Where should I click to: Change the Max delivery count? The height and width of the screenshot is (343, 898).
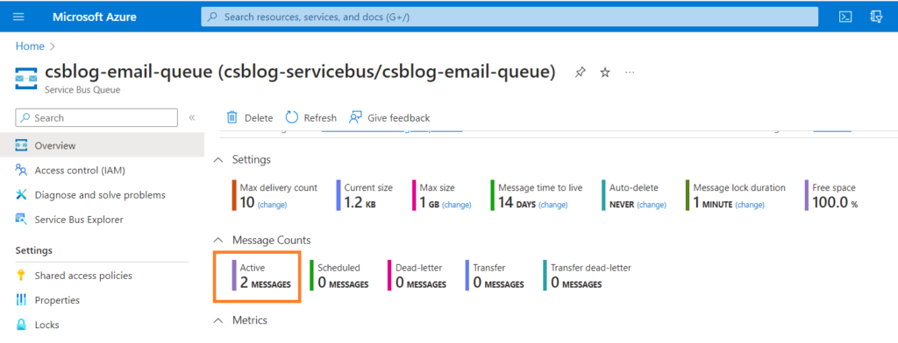tap(273, 205)
